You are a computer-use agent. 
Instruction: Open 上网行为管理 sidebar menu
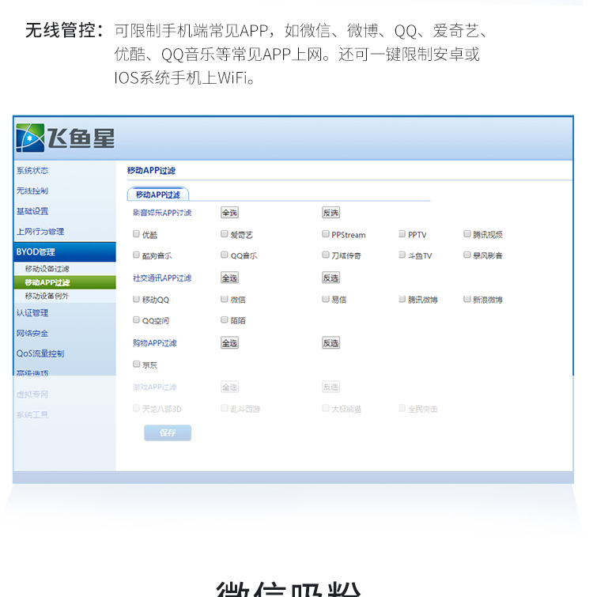tap(40, 232)
